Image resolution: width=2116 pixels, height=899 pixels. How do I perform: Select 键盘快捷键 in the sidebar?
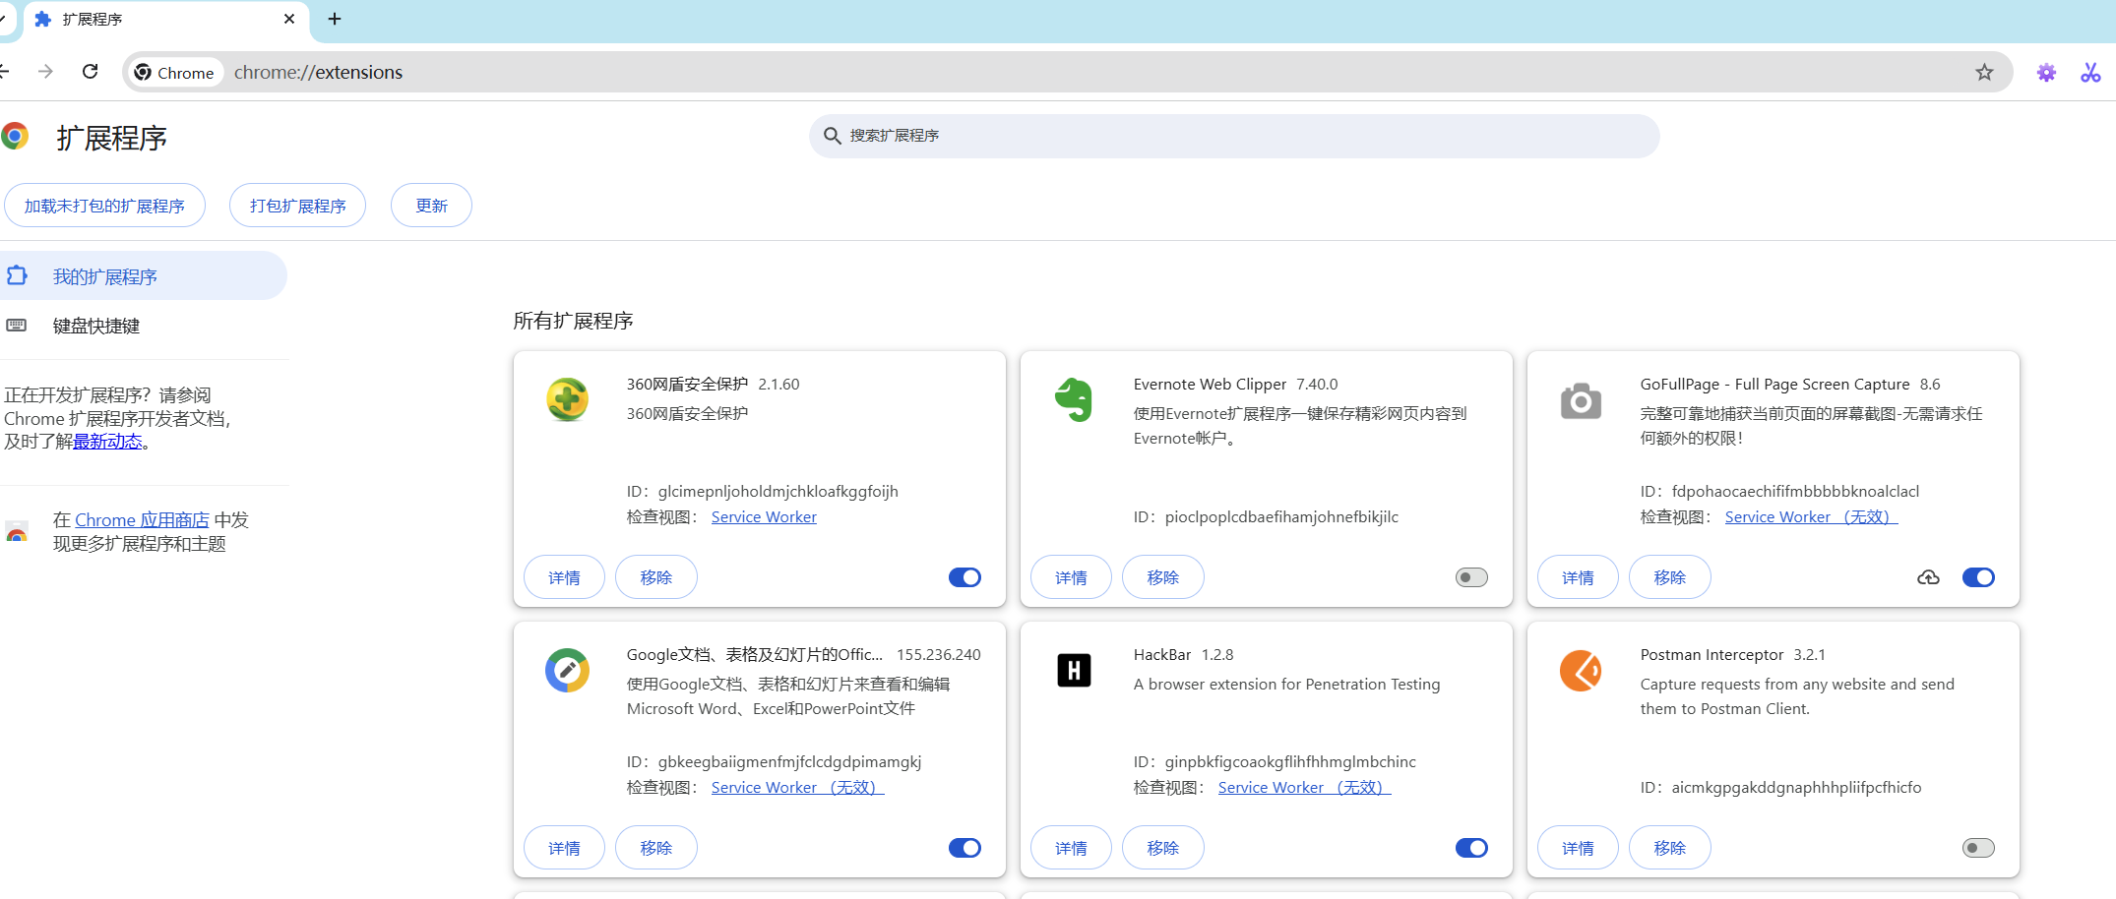[x=96, y=326]
